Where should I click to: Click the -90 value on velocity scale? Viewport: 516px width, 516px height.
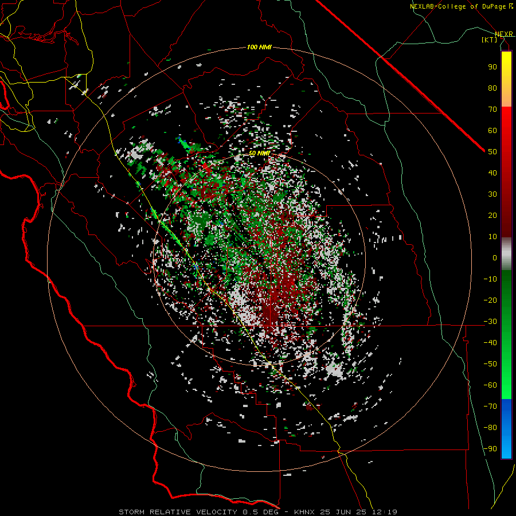click(x=490, y=449)
